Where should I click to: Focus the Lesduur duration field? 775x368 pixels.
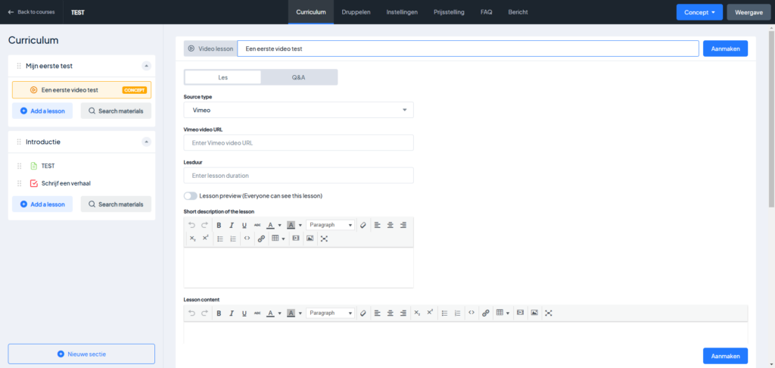coord(298,175)
